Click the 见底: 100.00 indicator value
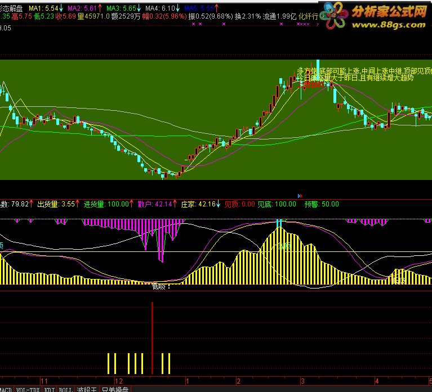The height and width of the screenshot is (392, 432). click(x=277, y=204)
